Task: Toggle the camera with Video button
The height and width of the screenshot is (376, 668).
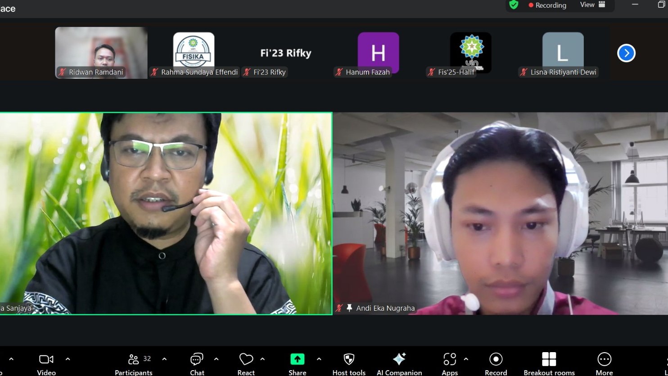Action: pyautogui.click(x=46, y=359)
